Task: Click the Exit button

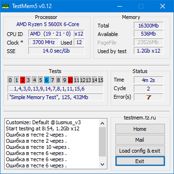Action: pos(140,161)
